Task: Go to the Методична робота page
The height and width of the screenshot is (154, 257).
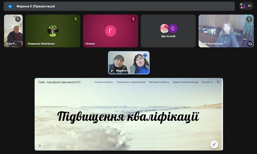Action: 159,82
